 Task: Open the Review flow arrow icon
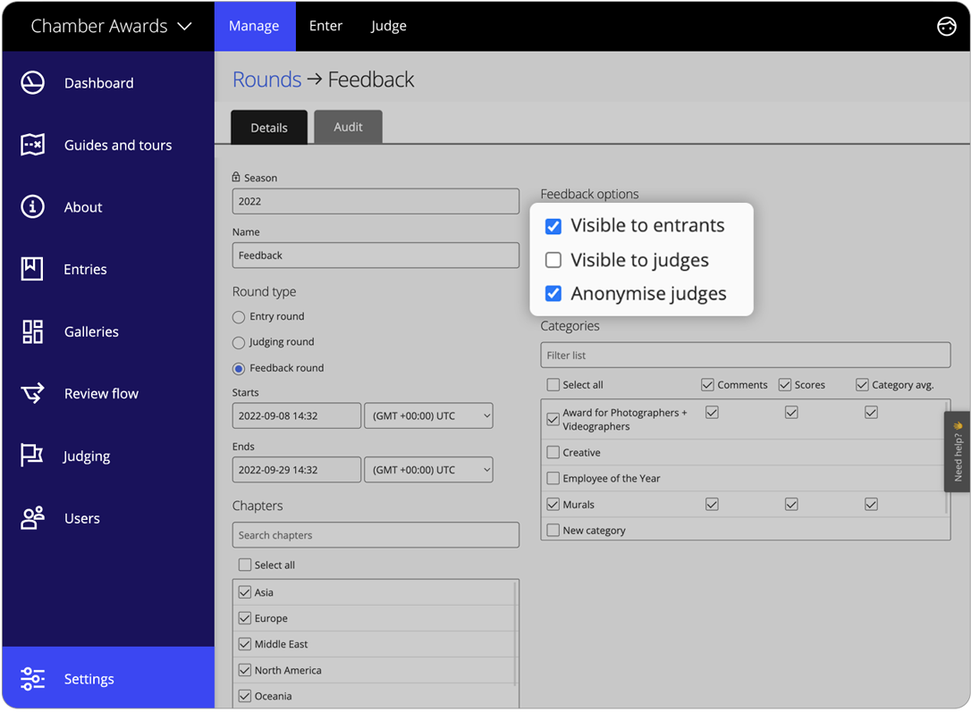tap(33, 393)
